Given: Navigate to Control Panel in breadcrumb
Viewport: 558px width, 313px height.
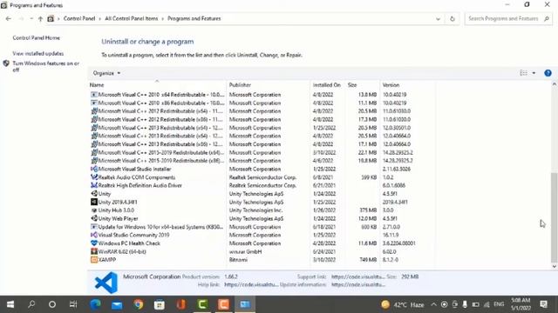Looking at the screenshot, I should [79, 19].
